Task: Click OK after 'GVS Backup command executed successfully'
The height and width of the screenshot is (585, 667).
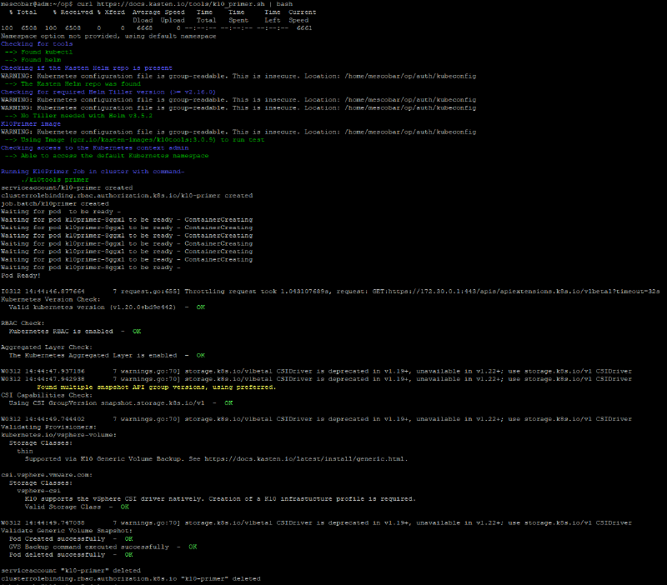Action: point(193,547)
